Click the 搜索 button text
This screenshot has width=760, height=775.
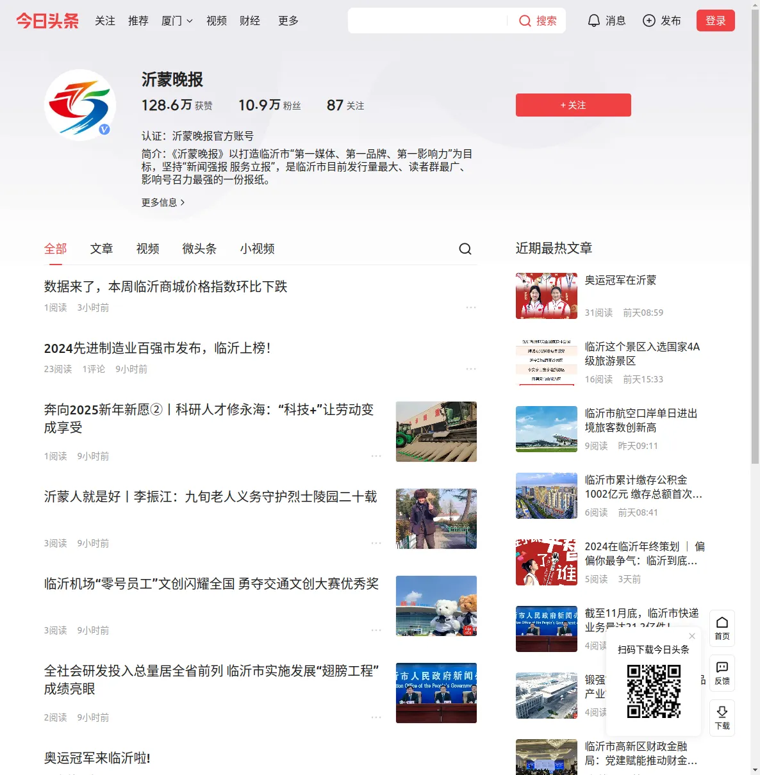coord(547,20)
